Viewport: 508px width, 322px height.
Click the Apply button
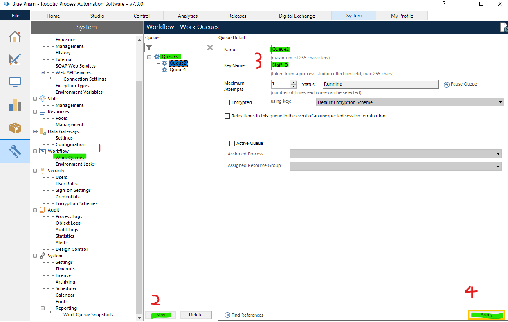[486, 315]
